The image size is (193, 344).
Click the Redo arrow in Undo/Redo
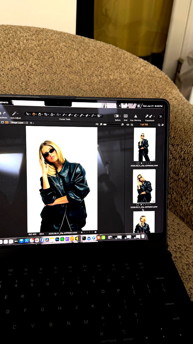(x=4, y=113)
